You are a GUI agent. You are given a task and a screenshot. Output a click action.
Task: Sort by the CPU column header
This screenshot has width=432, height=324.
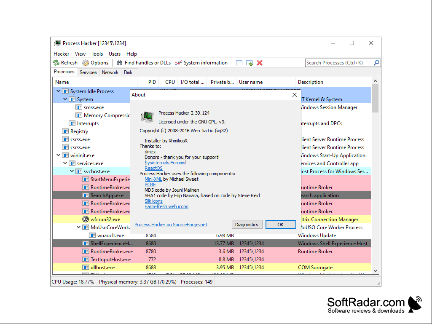(168, 82)
